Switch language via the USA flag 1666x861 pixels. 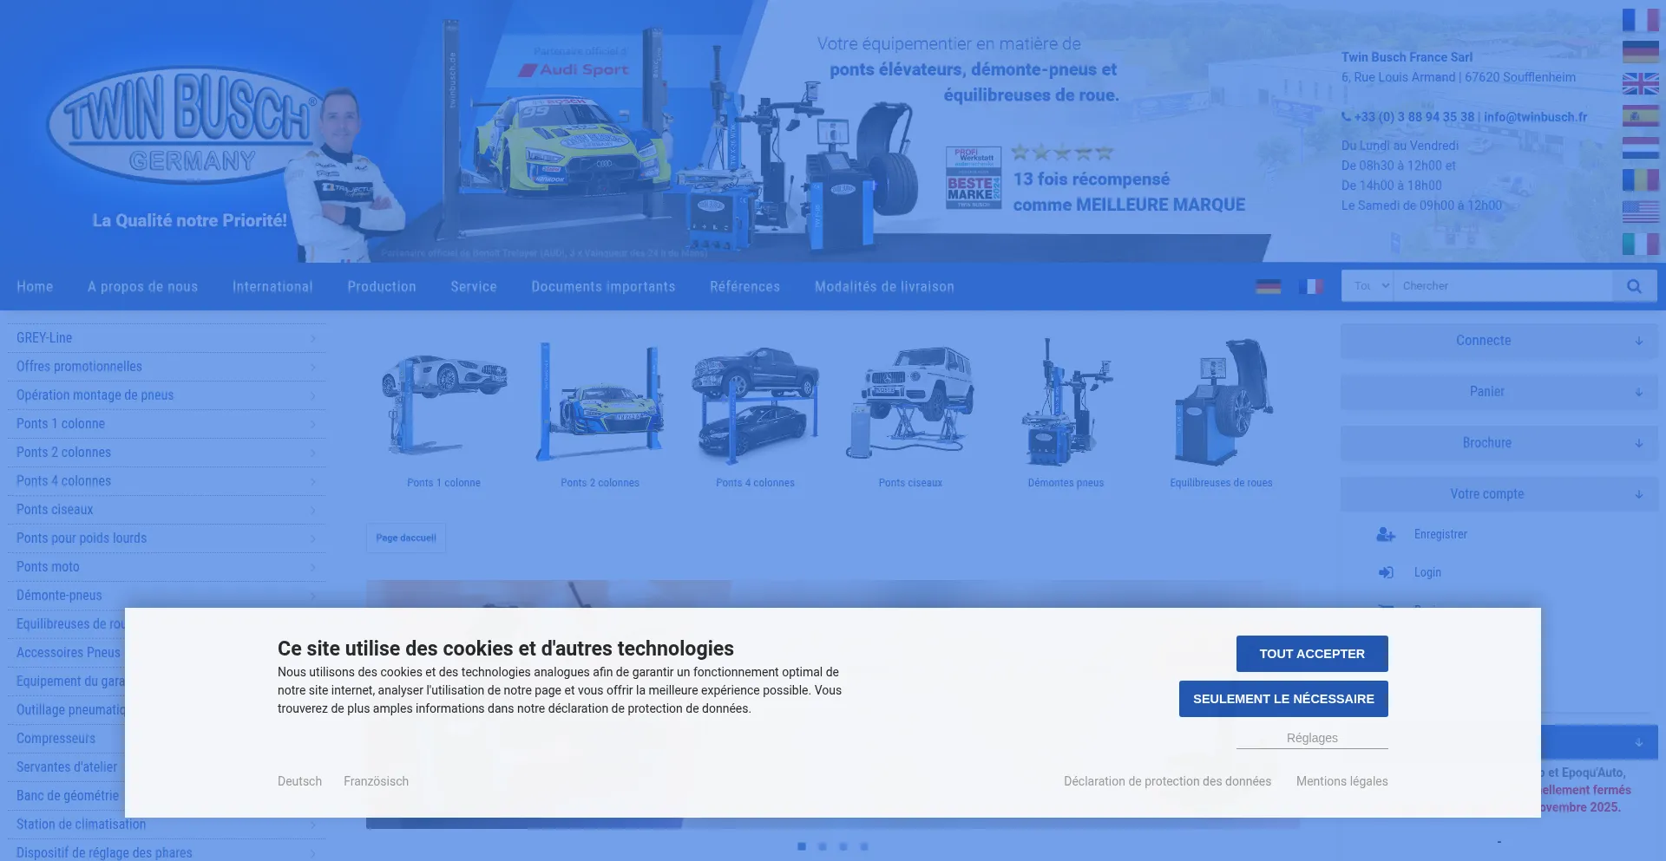1640,212
